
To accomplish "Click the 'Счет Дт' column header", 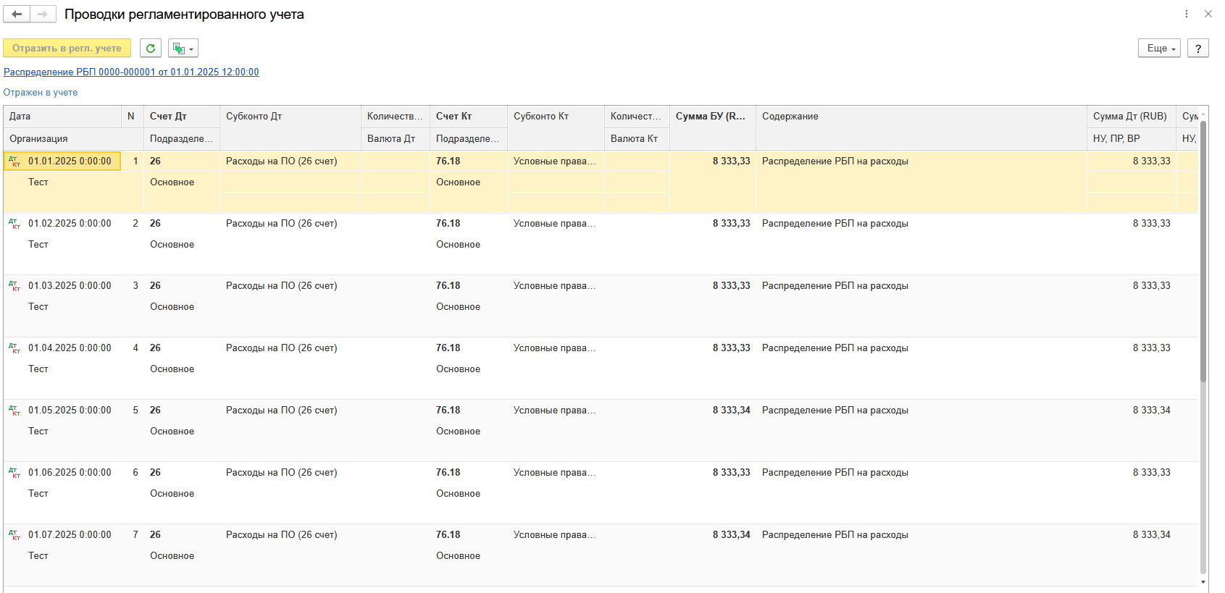I will [181, 116].
